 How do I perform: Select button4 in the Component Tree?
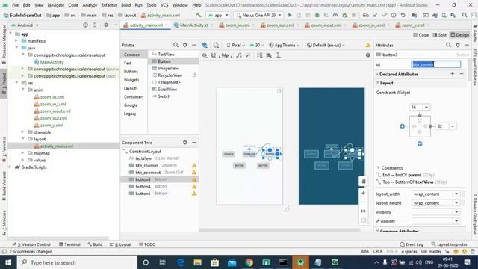point(143,186)
